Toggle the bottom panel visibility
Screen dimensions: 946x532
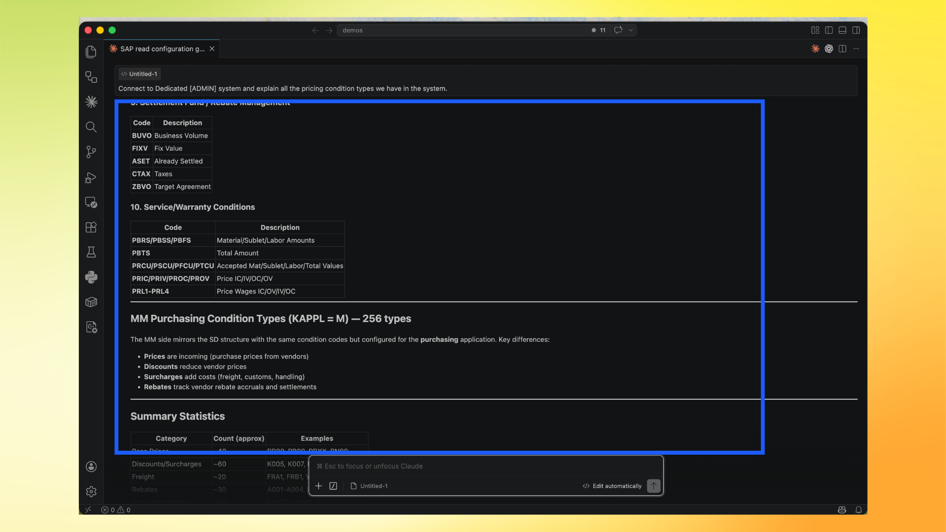(x=843, y=30)
